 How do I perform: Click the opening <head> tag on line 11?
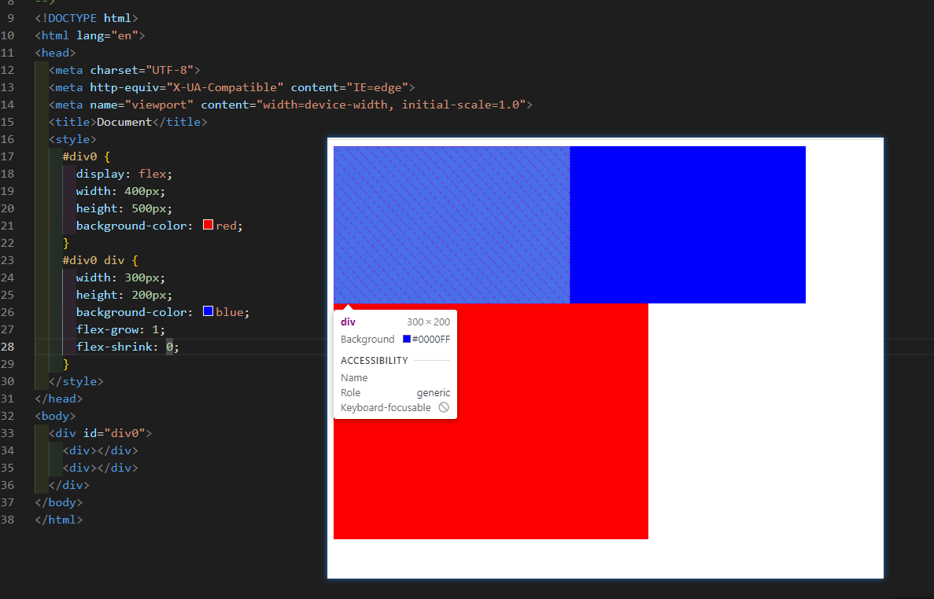click(x=55, y=53)
